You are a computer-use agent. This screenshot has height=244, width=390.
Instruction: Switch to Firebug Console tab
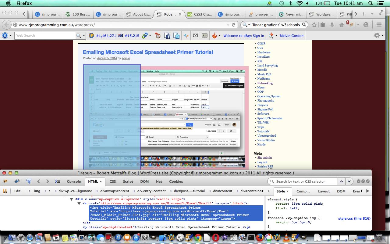pyautogui.click(x=74, y=181)
